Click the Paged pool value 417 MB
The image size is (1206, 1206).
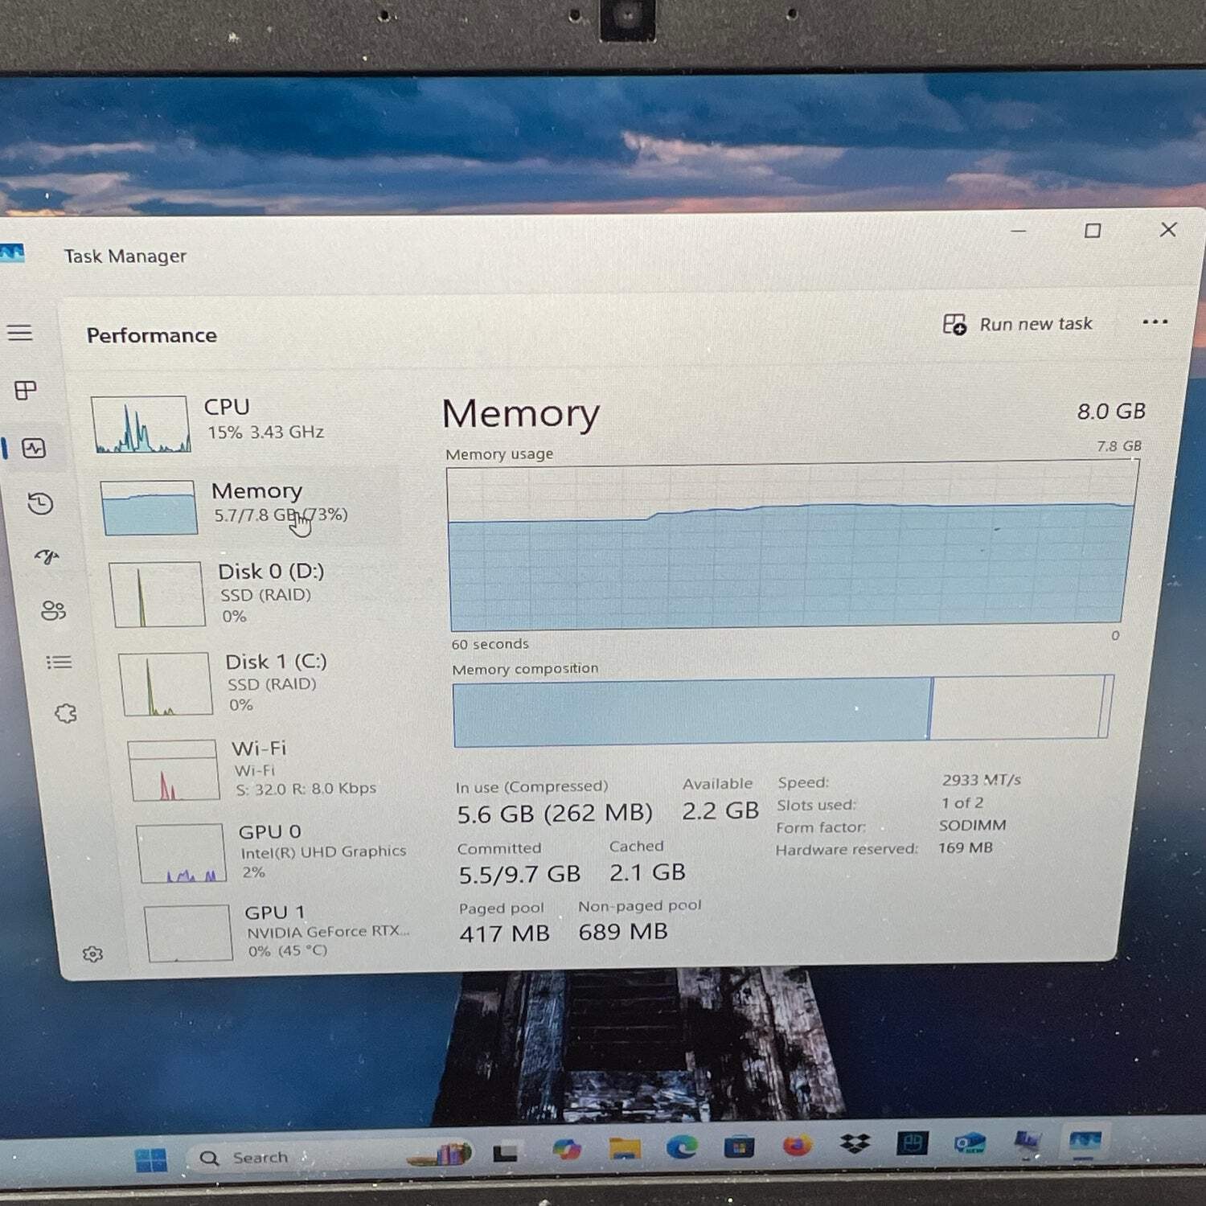[504, 933]
